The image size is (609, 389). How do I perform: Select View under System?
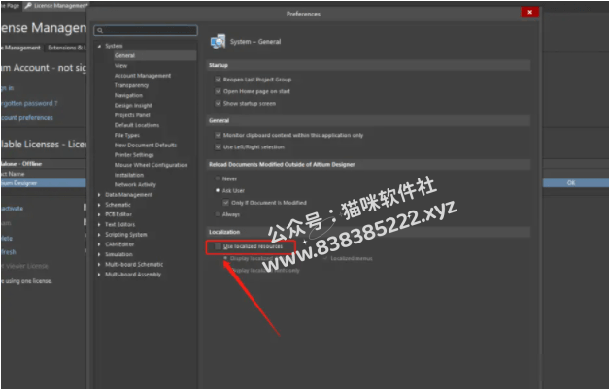pyautogui.click(x=120, y=66)
